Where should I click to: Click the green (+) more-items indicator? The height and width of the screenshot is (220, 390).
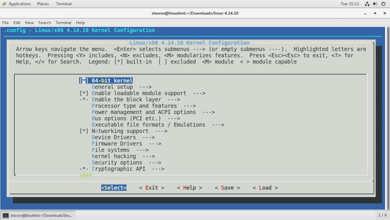click(85, 175)
